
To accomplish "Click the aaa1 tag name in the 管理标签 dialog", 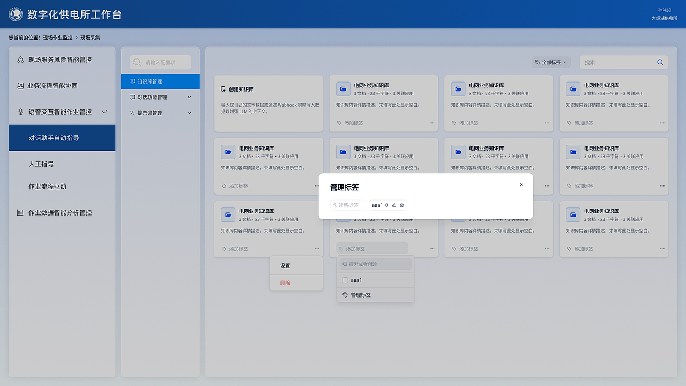I will 377,205.
